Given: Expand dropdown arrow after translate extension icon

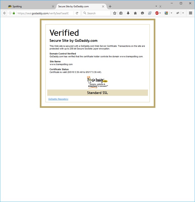Looking at the screenshot, I should coord(171,13).
